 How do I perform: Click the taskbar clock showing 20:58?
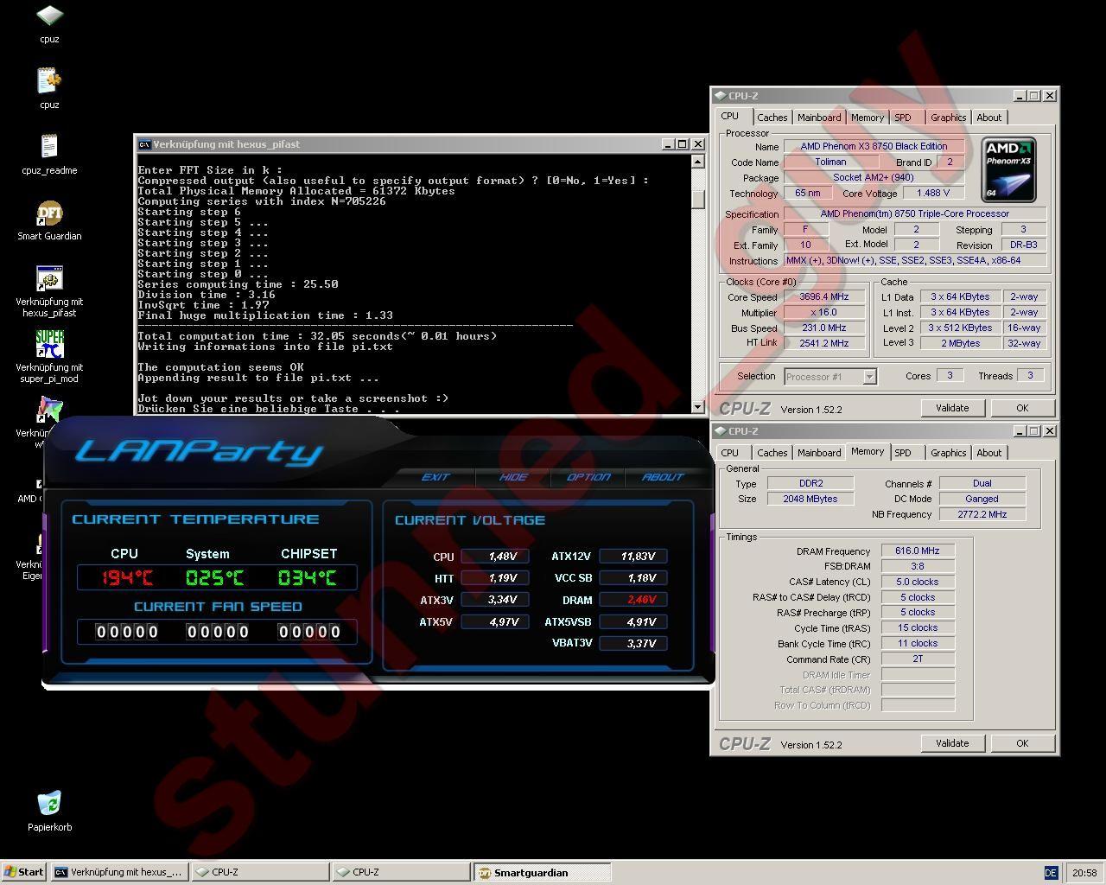(1084, 873)
